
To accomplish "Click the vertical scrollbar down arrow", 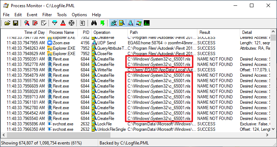I will (x=273, y=129).
